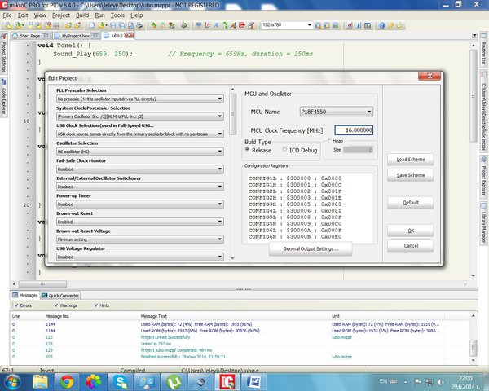The width and height of the screenshot is (489, 391).
Task: Open Brown-out Reset Voltage dropdown
Action: pos(139,239)
